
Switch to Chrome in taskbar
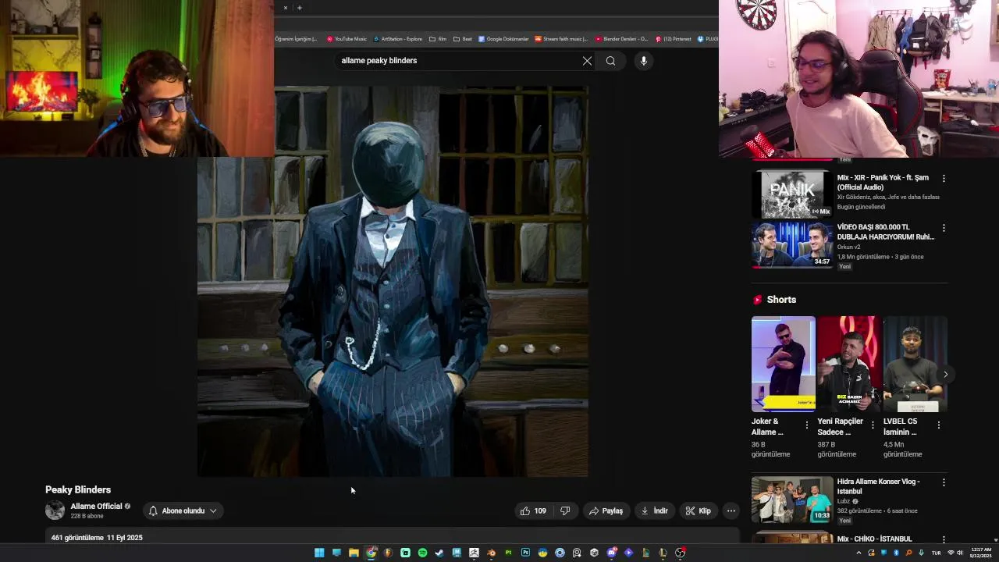[x=371, y=553]
